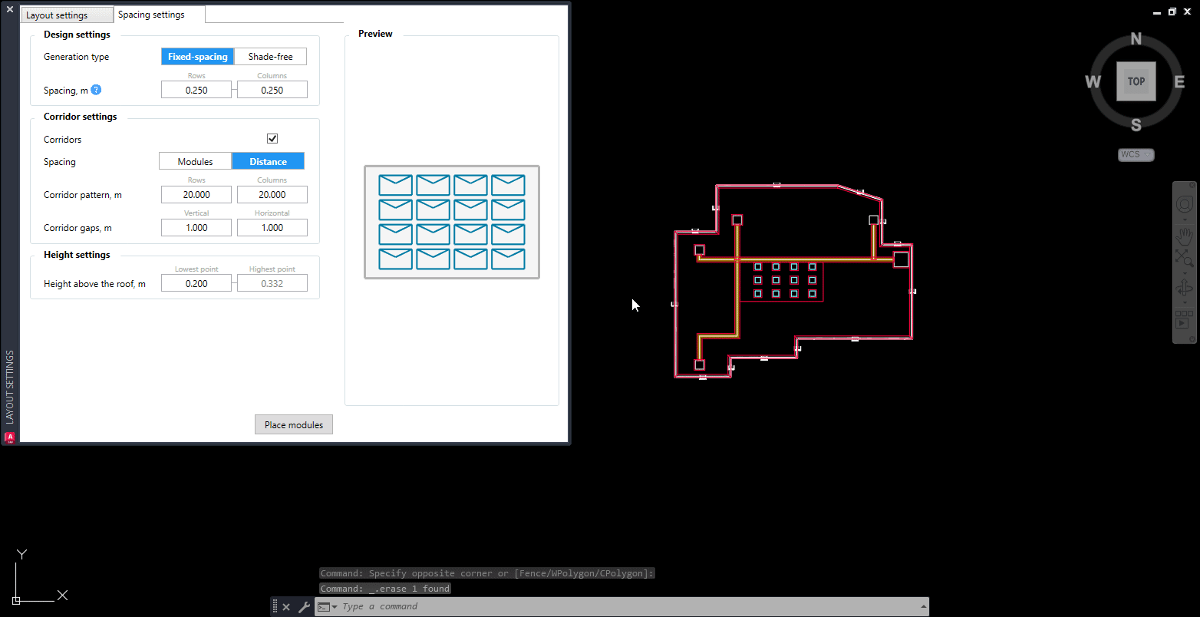Expand the zoom tool dropdown arrow
This screenshot has height=617, width=1200.
[x=1185, y=272]
